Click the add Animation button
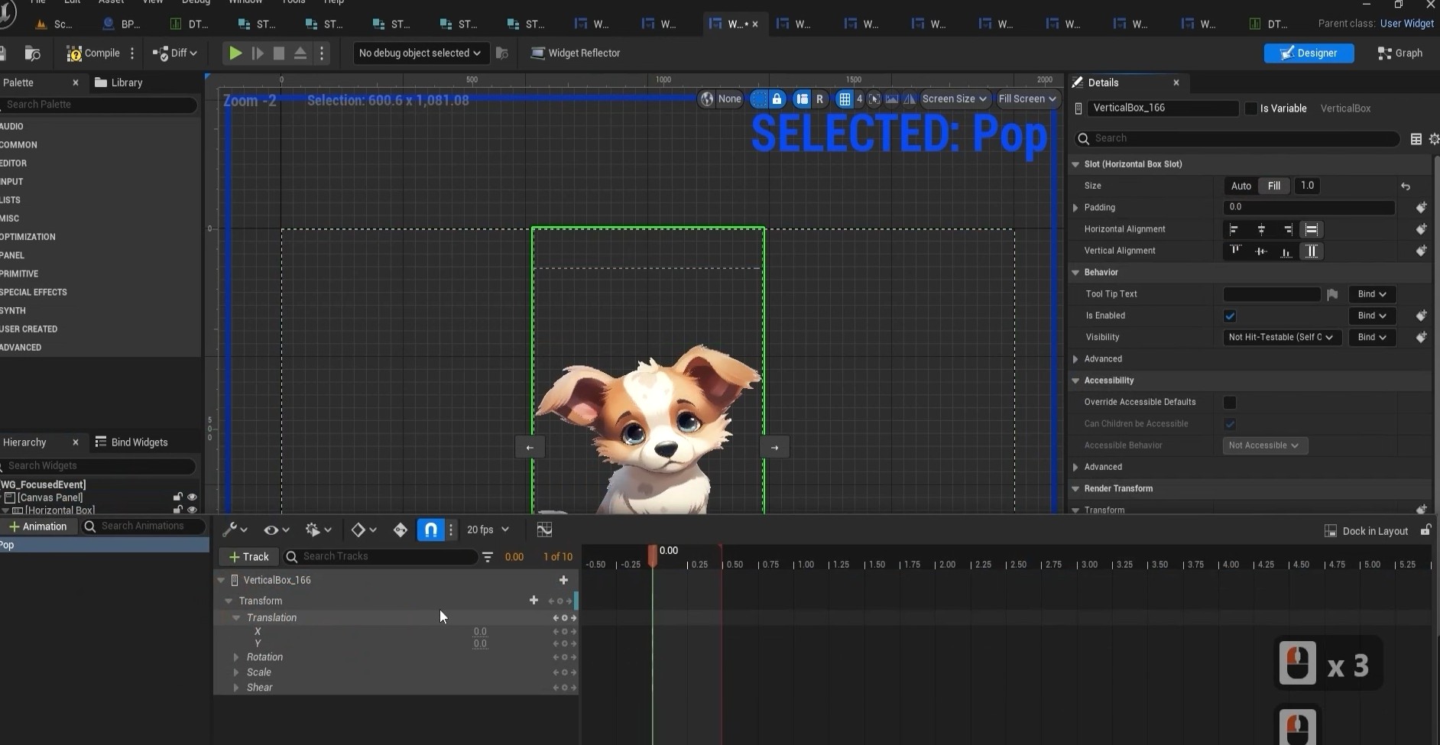Viewport: 1440px width, 745px height. [x=37, y=526]
